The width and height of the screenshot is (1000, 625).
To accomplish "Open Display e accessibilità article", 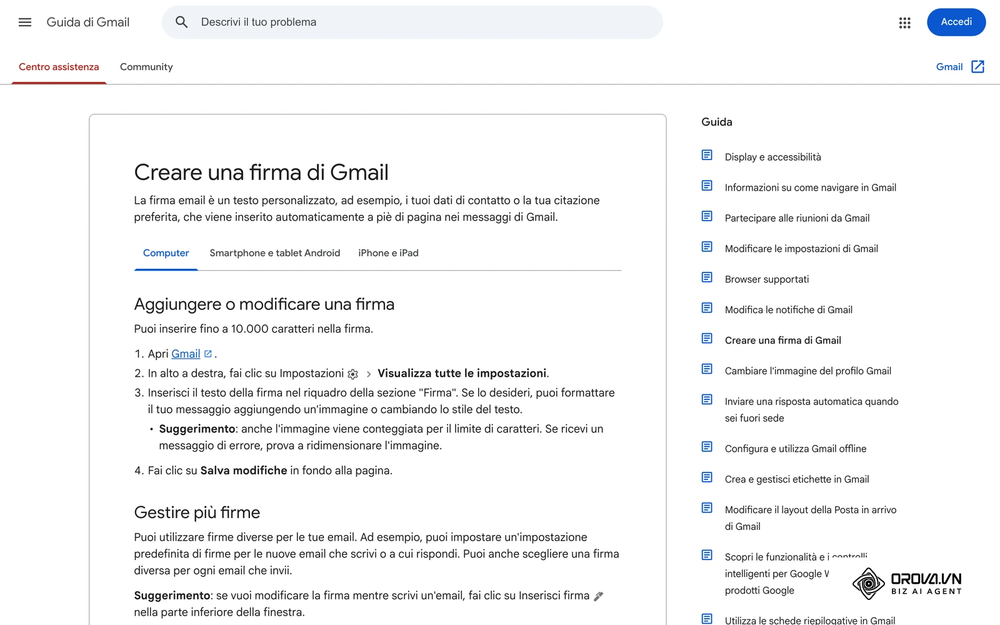I will click(x=772, y=157).
